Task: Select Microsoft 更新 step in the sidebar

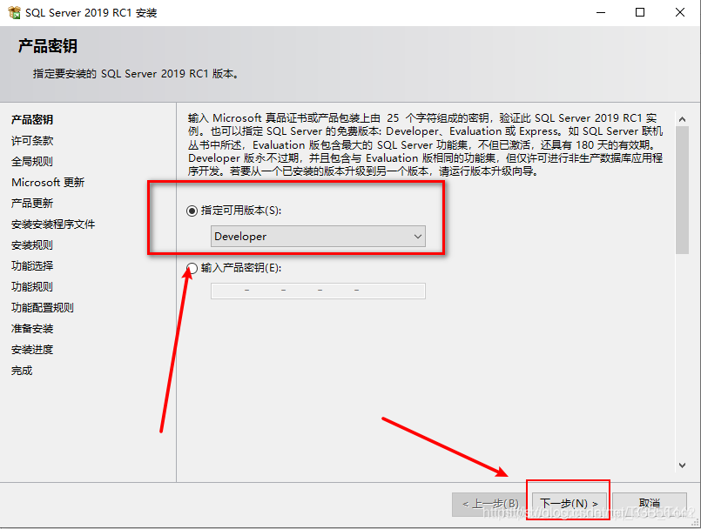Action: pyautogui.click(x=48, y=183)
